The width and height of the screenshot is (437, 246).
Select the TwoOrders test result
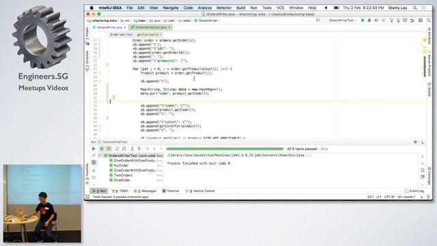point(123,175)
